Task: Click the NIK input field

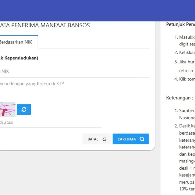Action: [74, 71]
